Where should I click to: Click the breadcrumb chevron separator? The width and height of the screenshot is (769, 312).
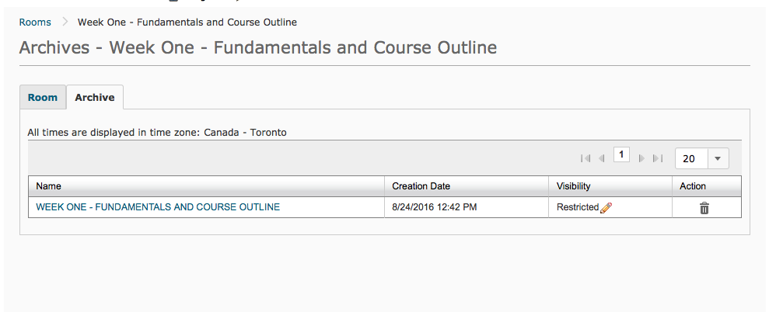pyautogui.click(x=65, y=23)
